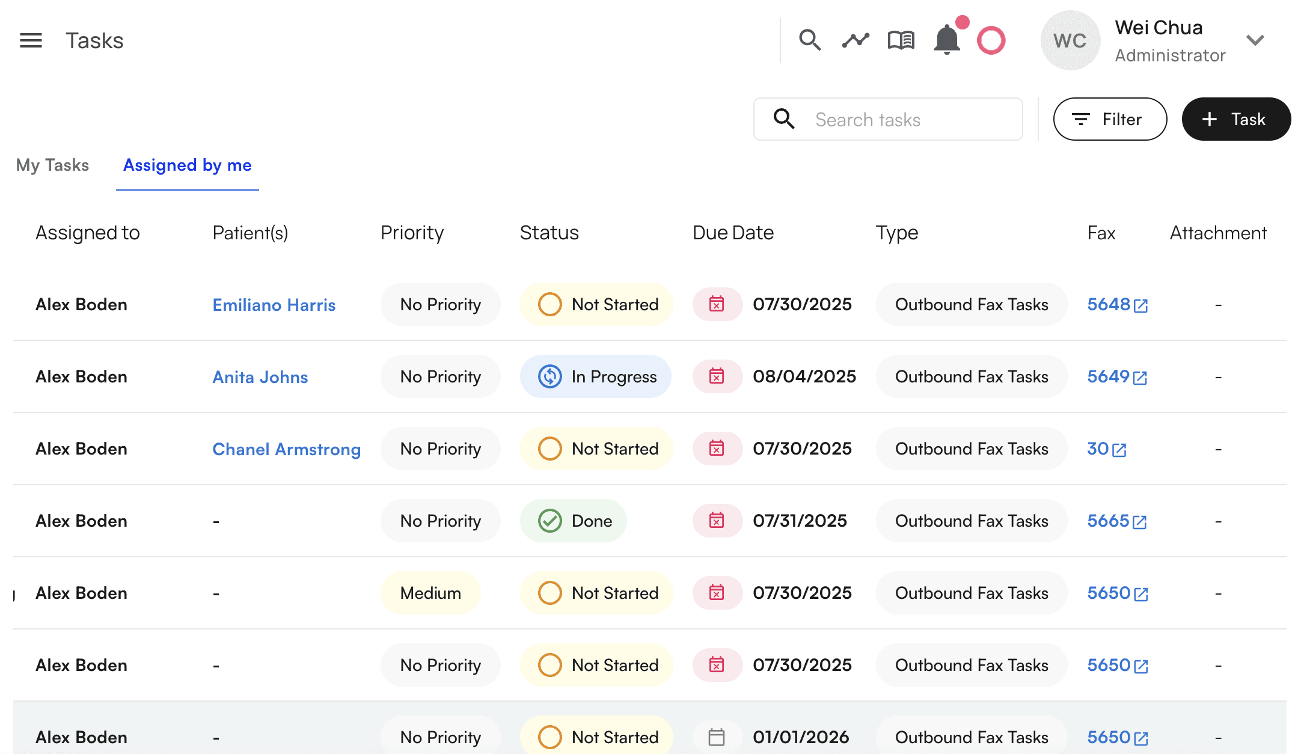Open the book guide icon
Viewport: 1301px width, 754px height.
coord(901,40)
